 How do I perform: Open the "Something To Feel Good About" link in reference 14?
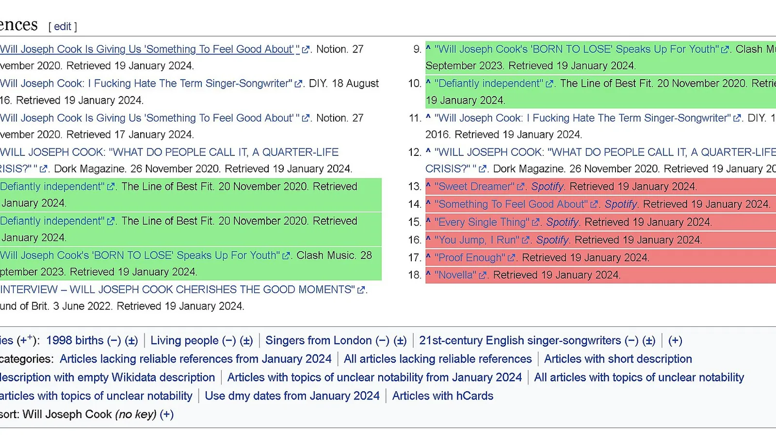(516, 204)
